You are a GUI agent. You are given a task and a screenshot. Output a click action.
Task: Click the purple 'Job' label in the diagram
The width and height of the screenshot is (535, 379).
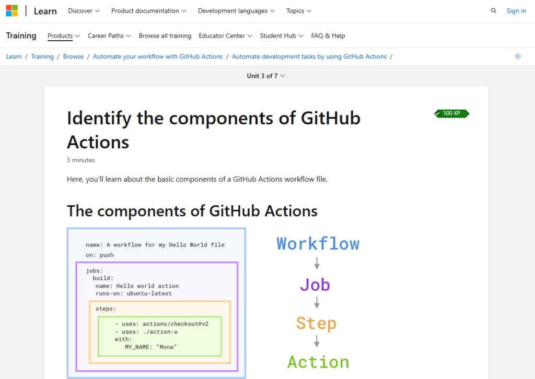(x=315, y=285)
